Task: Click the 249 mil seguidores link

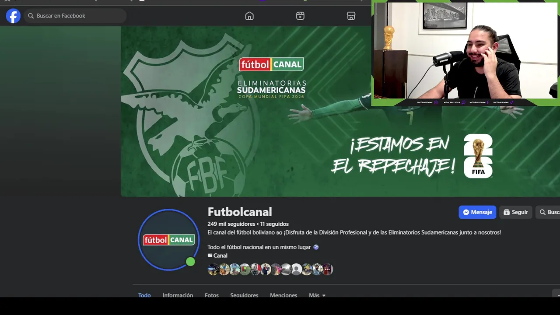Action: pyautogui.click(x=231, y=224)
